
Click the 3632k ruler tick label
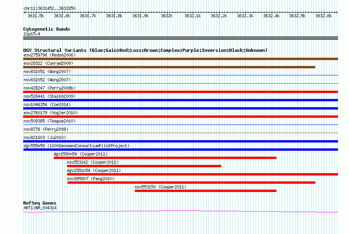coord(167,16)
